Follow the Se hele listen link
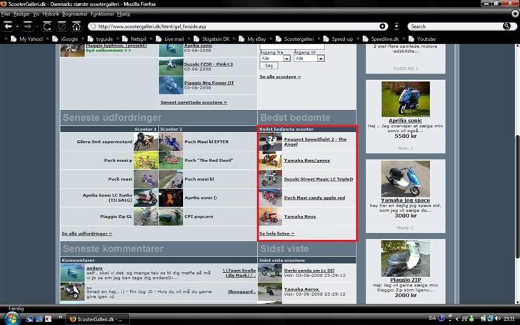This screenshot has width=520, height=325. (x=276, y=233)
